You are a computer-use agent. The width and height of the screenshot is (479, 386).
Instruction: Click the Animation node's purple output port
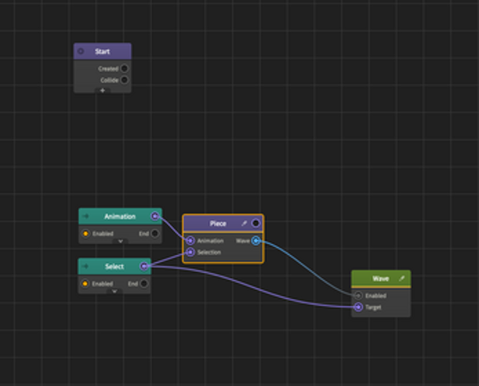[x=155, y=216]
